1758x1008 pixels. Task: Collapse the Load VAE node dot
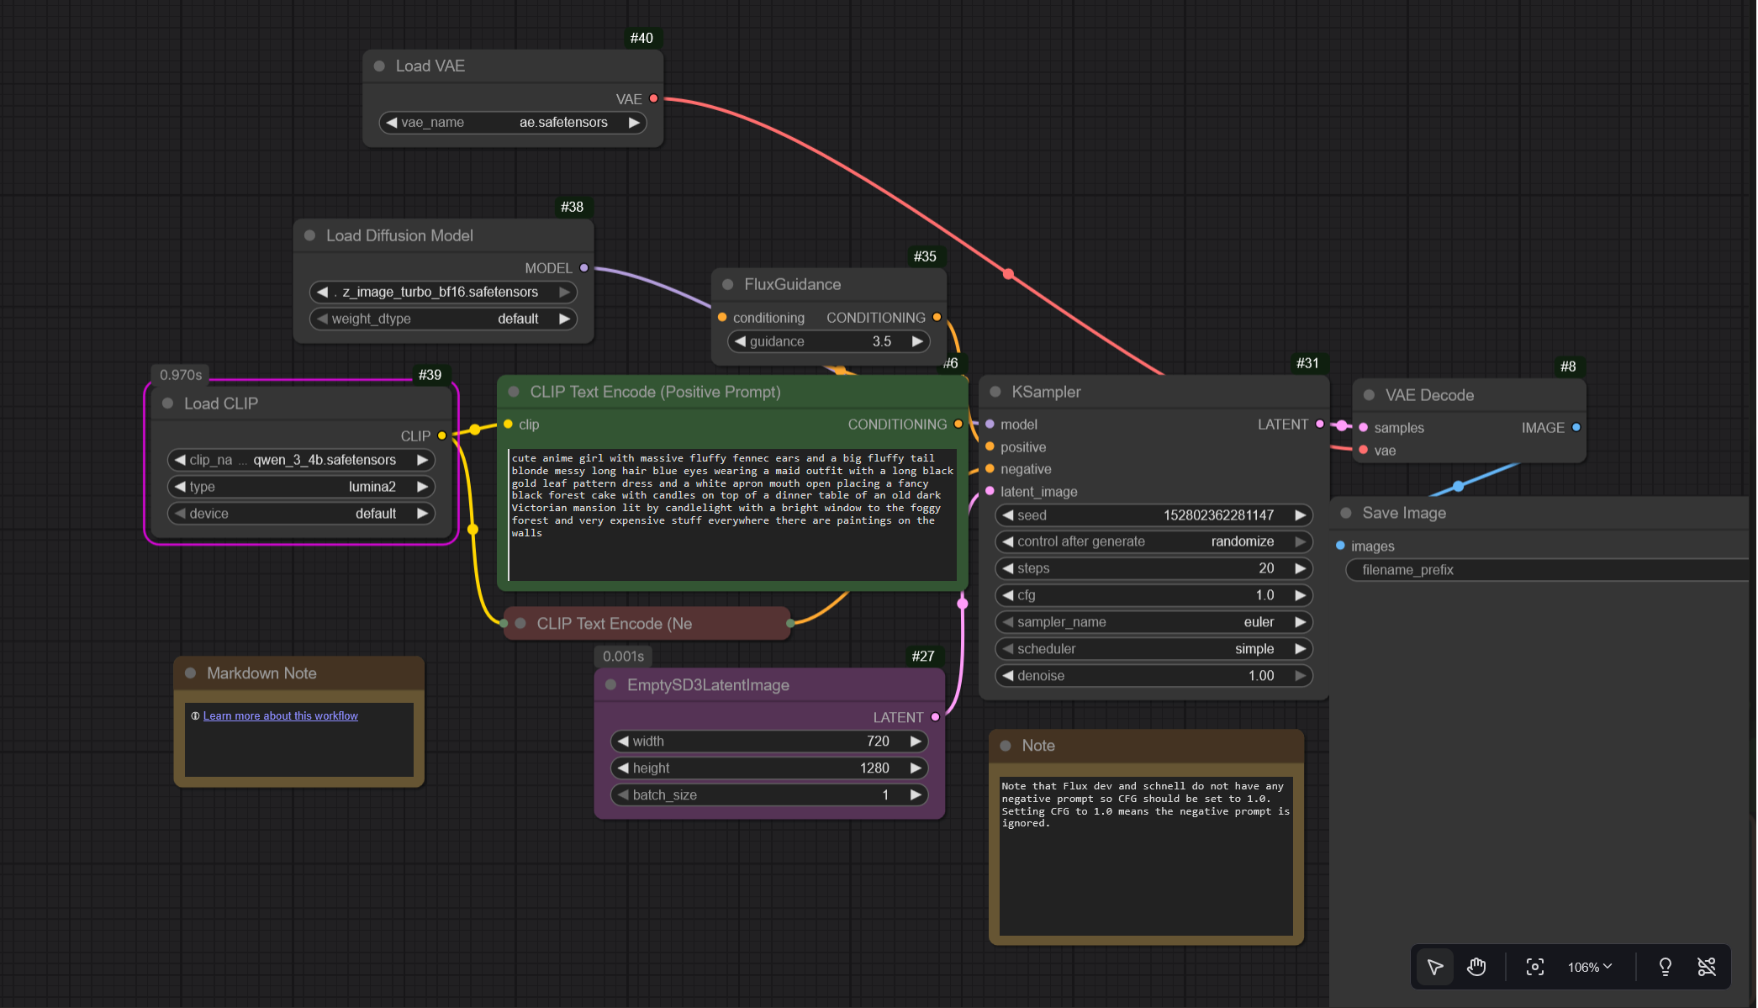tap(379, 66)
